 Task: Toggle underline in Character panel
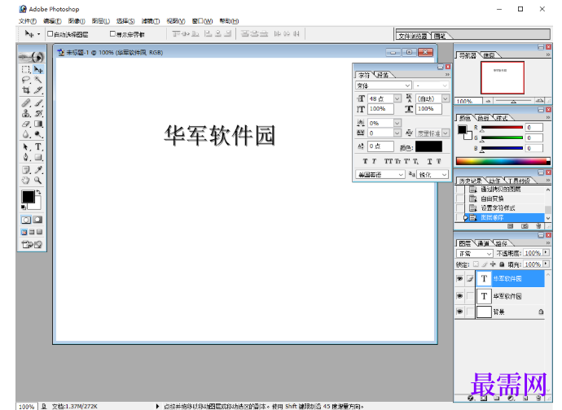pyautogui.click(x=429, y=162)
